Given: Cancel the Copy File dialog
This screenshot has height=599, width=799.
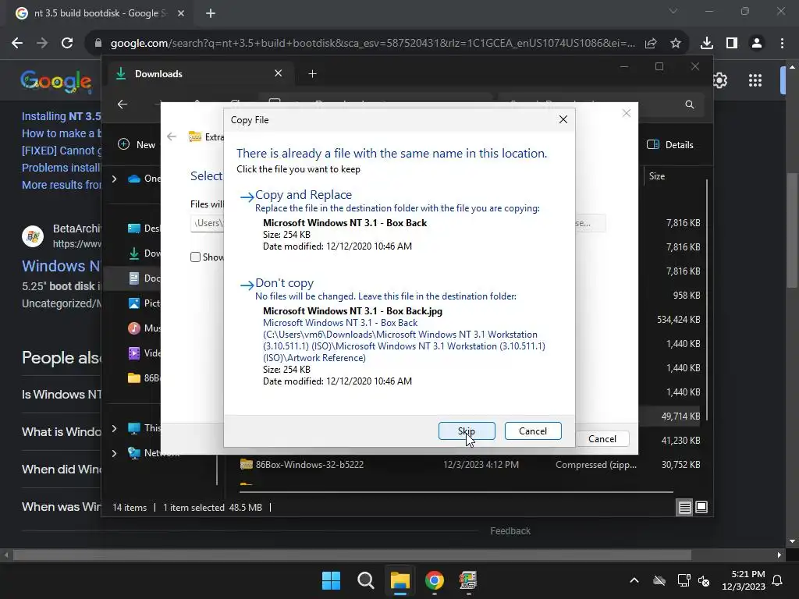Looking at the screenshot, I should (532, 431).
